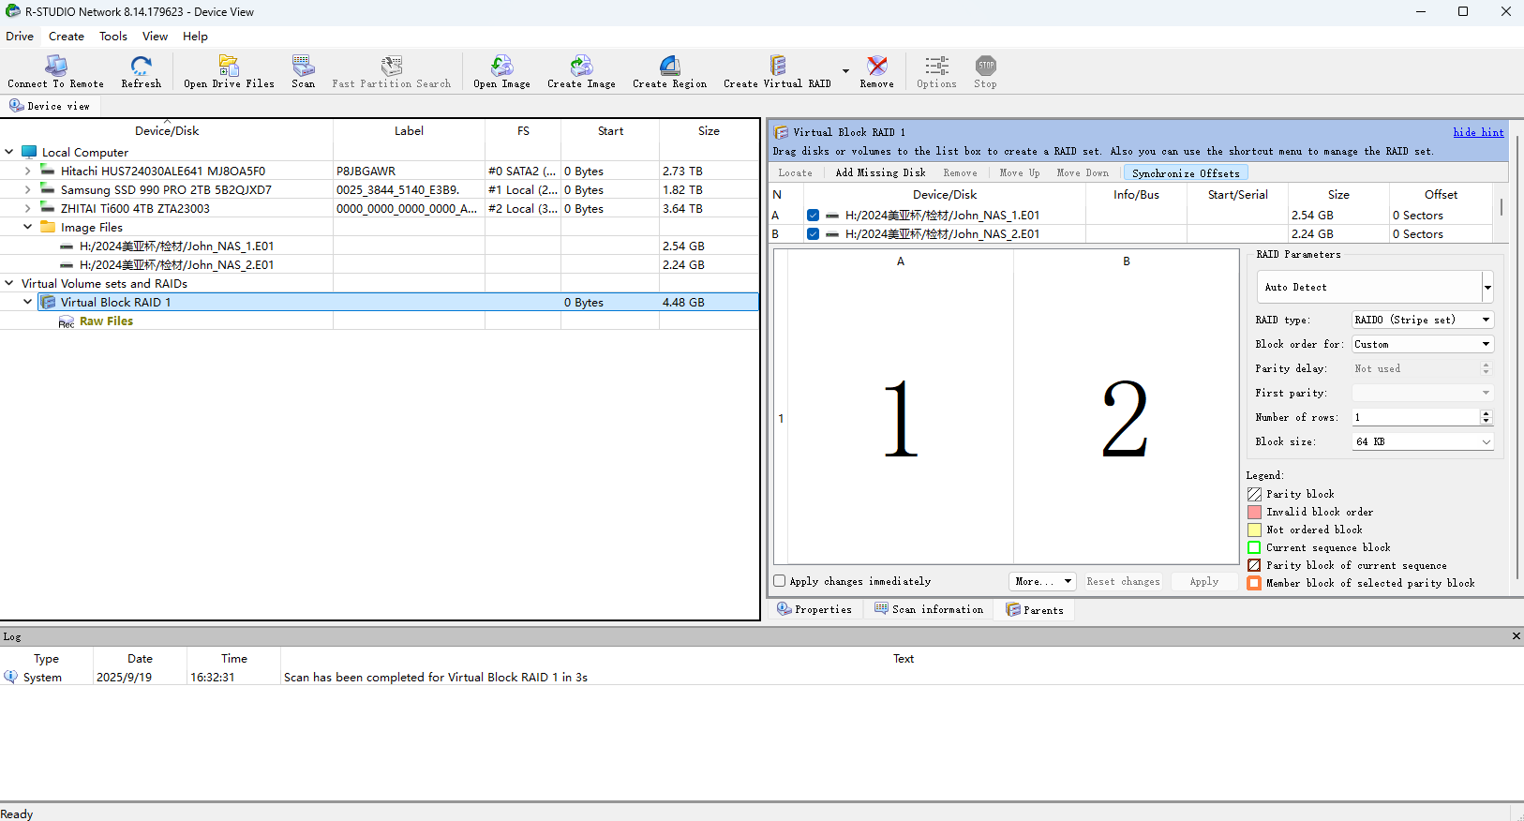This screenshot has height=821, width=1524.
Task: Switch to the Scan information tab
Action: [929, 609]
